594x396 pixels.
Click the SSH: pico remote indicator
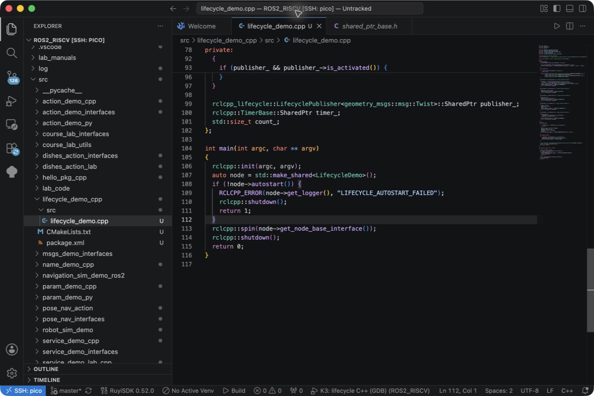[x=24, y=391]
